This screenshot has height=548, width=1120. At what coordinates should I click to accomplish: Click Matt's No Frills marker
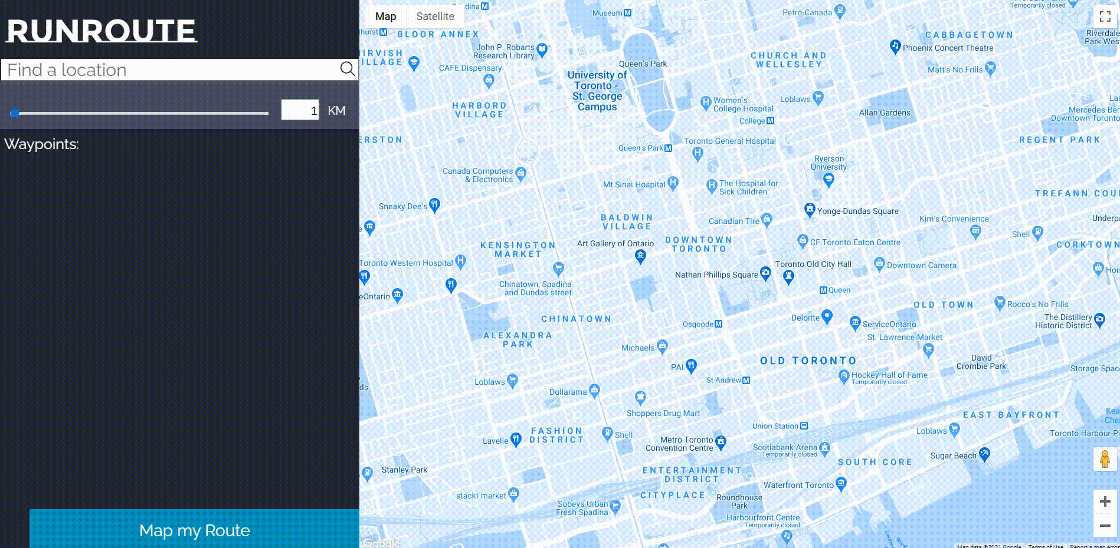coord(990,68)
